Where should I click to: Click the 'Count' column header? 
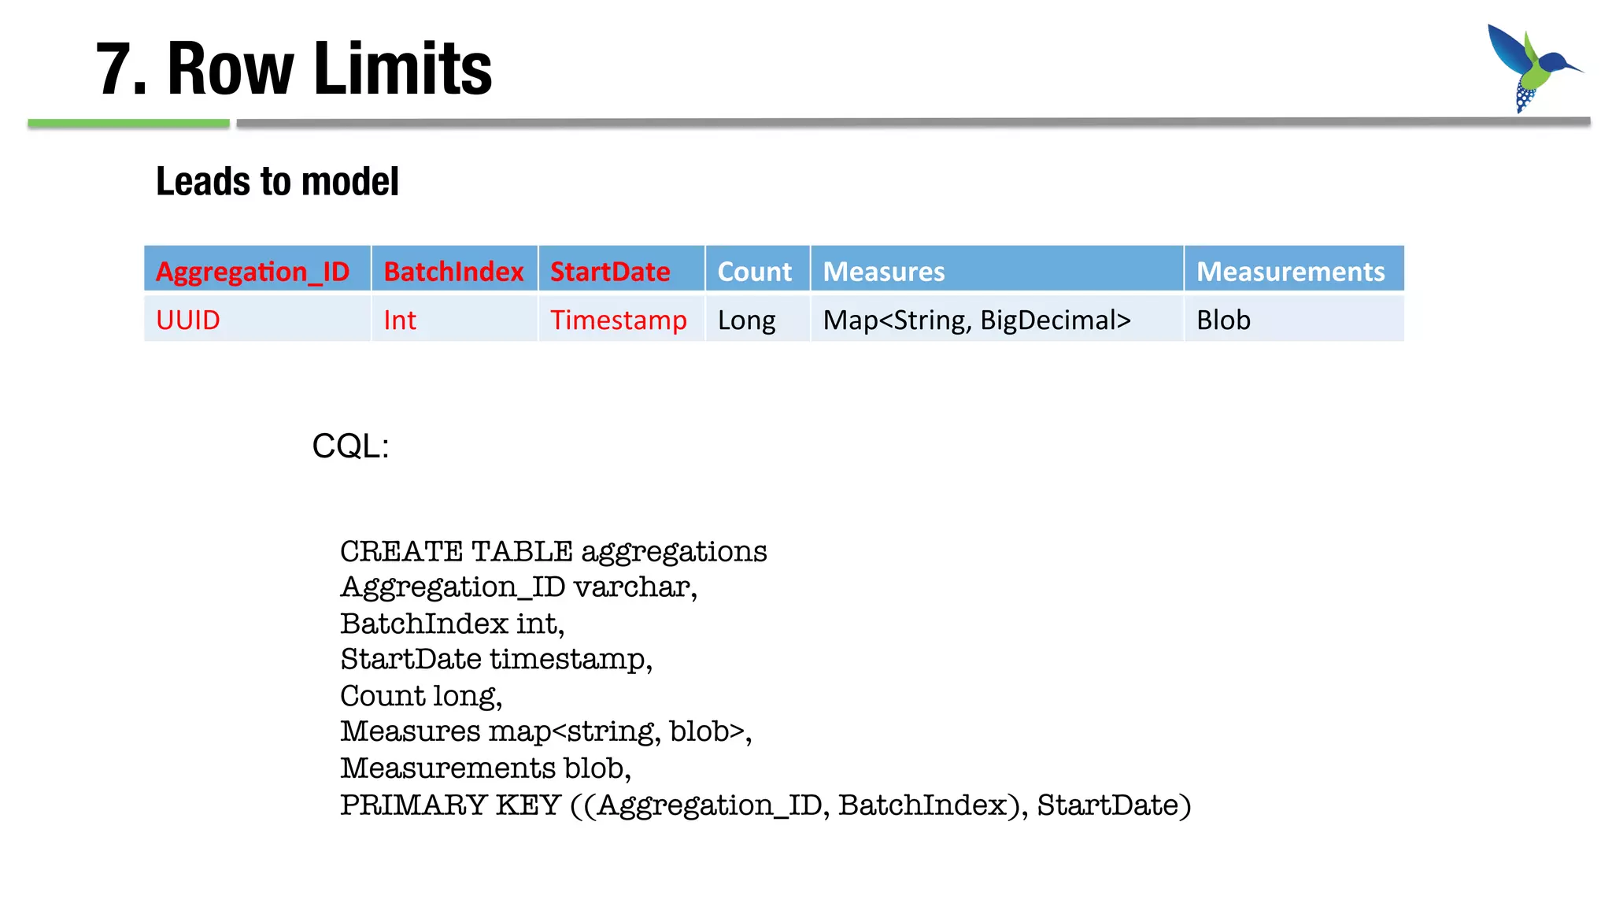(x=757, y=268)
